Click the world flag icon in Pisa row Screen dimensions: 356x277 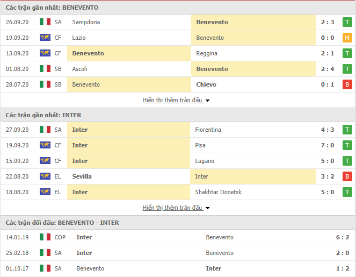45,145
